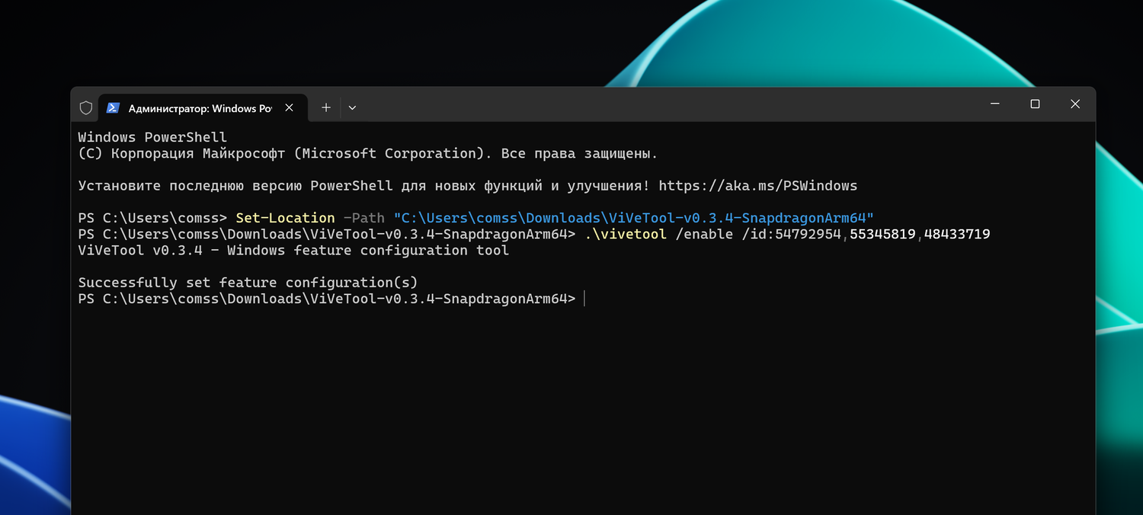
Task: Expand the new tab profiles dropdown chevron
Action: click(x=352, y=108)
